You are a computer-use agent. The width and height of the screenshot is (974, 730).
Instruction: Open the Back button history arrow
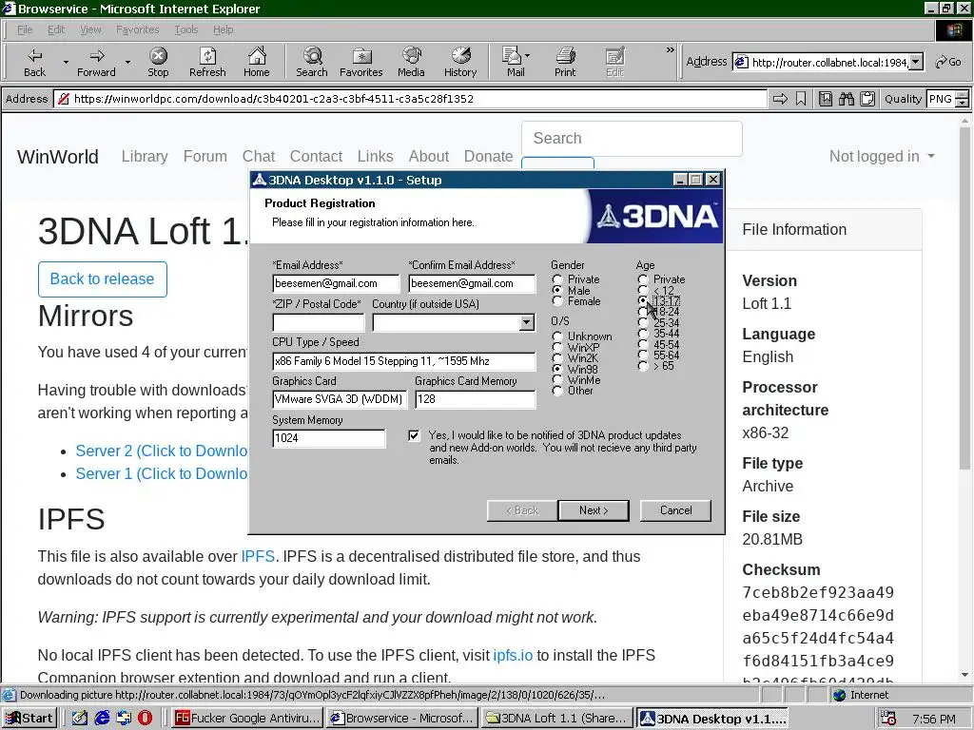66,62
